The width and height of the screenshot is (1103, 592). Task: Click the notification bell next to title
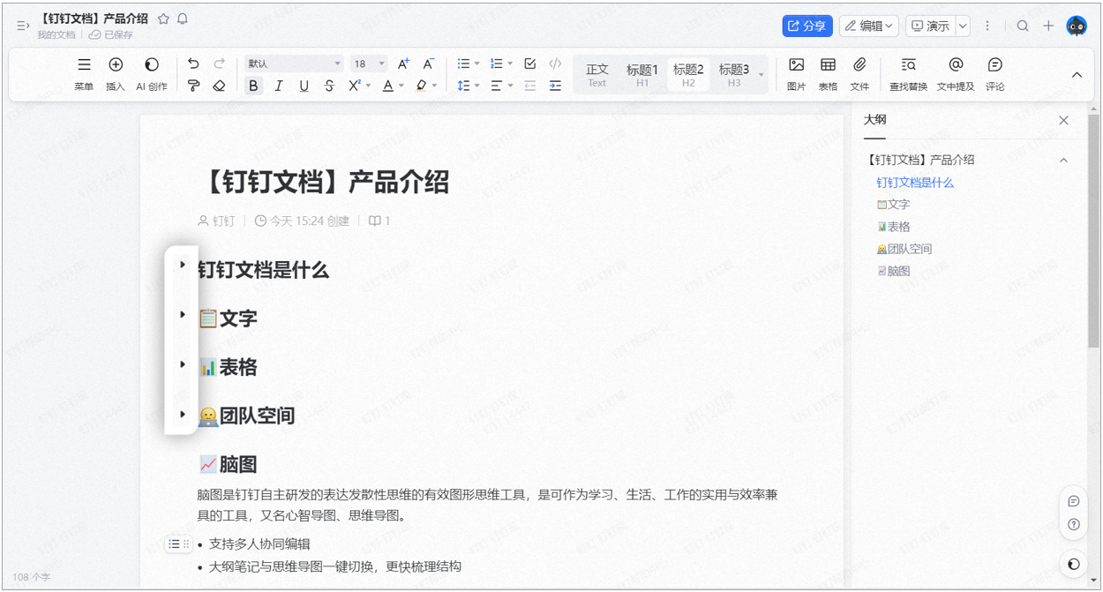183,19
